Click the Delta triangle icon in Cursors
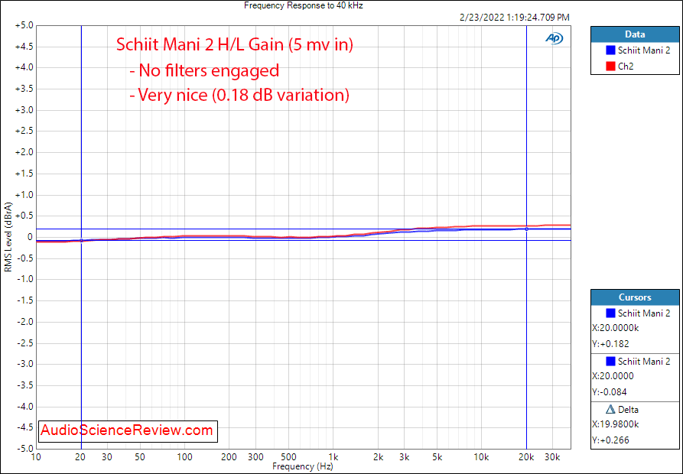 pos(610,409)
